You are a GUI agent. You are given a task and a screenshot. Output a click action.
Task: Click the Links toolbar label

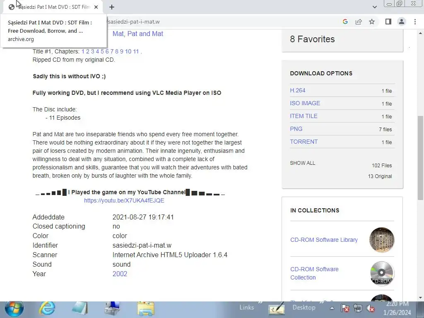coord(247,308)
